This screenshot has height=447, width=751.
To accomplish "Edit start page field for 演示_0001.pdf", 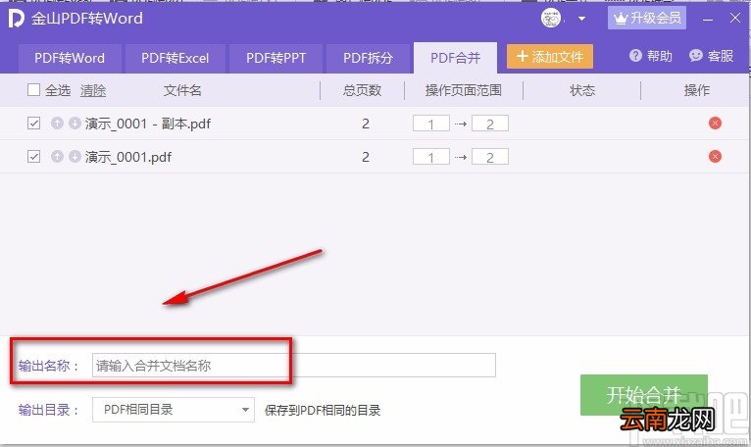I will 431,157.
